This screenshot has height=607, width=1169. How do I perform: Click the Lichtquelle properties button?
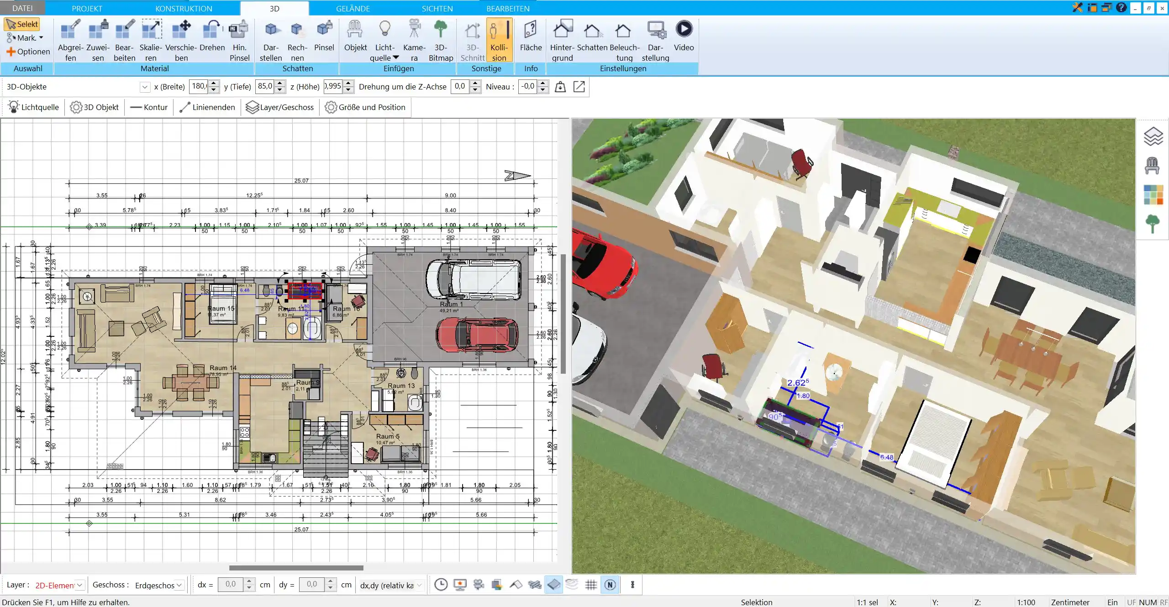point(33,107)
